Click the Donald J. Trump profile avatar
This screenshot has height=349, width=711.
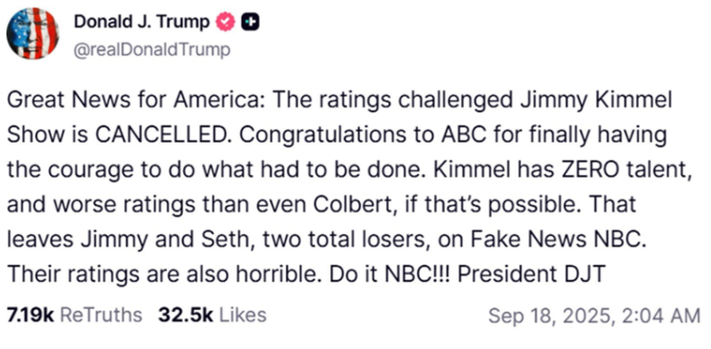[33, 34]
